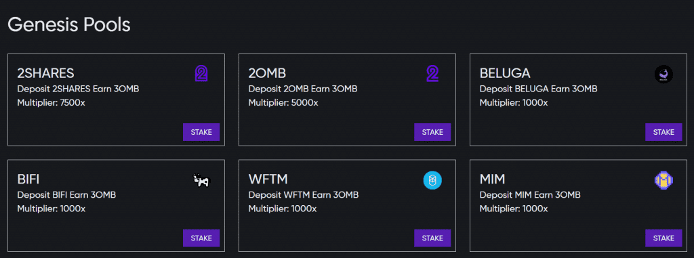Click the 2SHARES token logo icon
694x258 pixels.
(201, 73)
